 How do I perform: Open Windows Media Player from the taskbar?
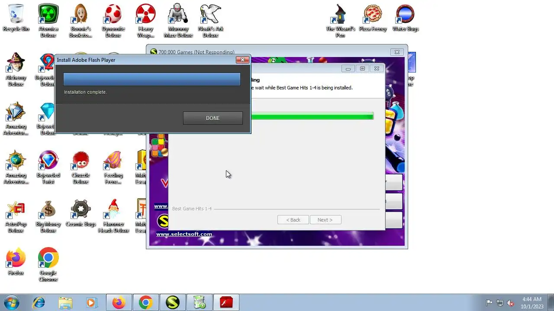point(91,303)
